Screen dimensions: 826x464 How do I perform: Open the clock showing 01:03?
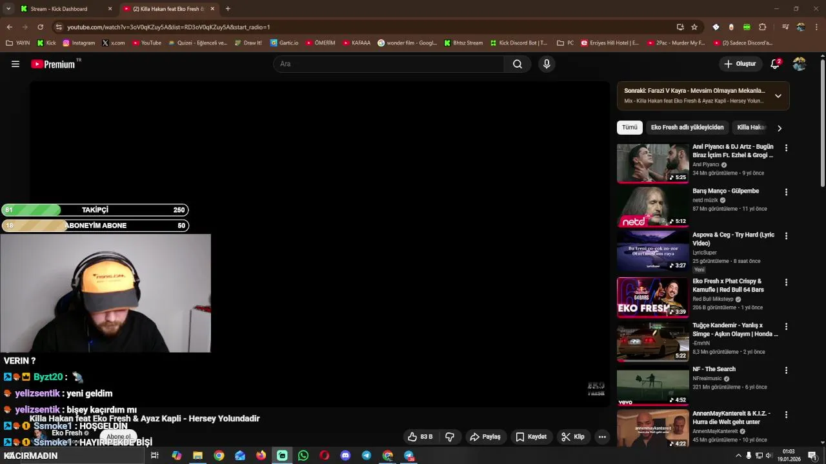tap(788, 456)
